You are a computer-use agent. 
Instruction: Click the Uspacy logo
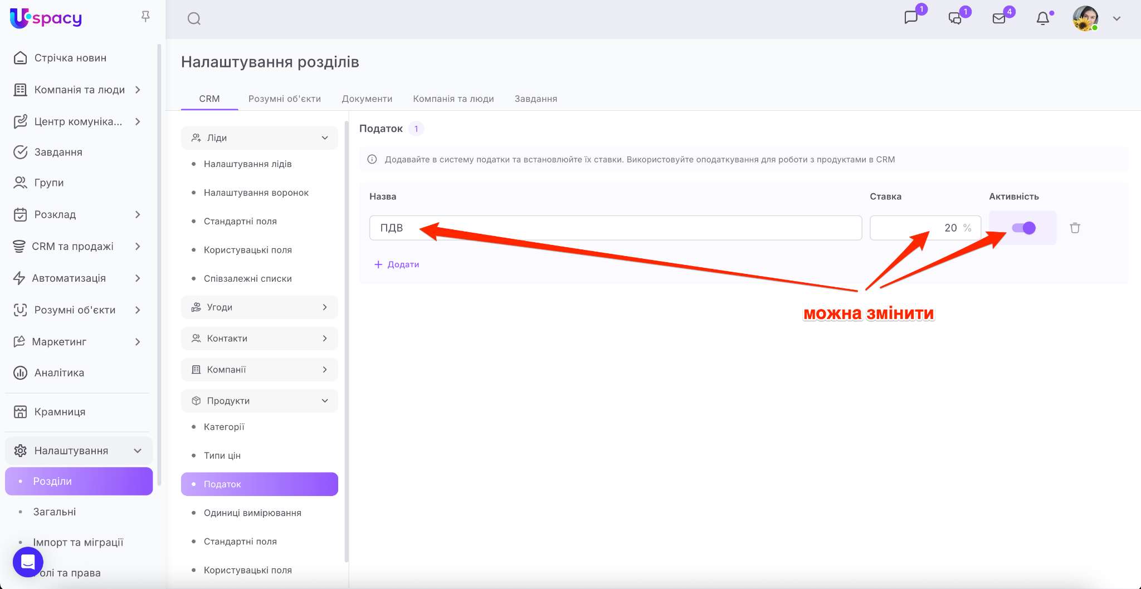click(x=46, y=18)
